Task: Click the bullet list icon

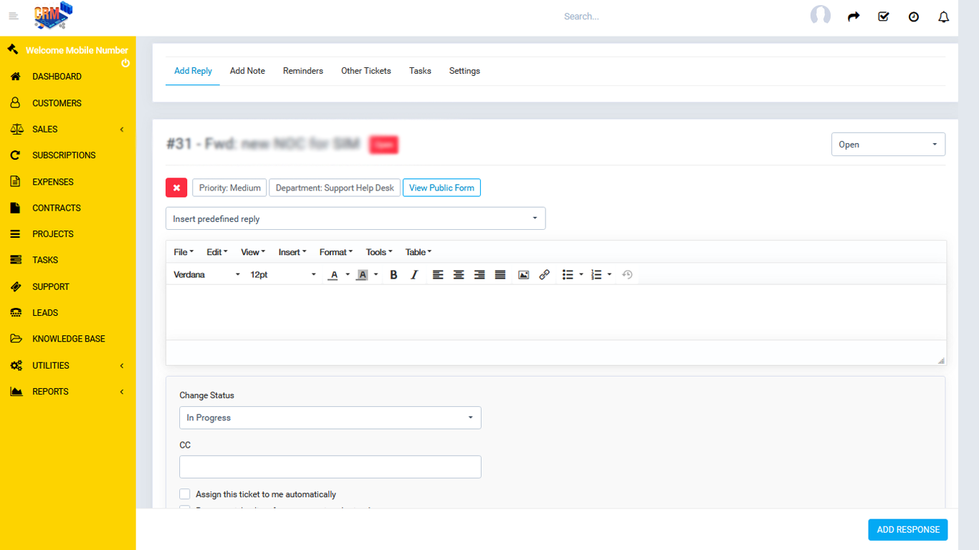Action: (568, 275)
